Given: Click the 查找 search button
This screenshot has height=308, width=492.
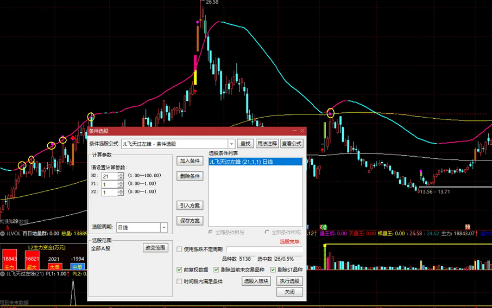Looking at the screenshot, I should click(x=245, y=144).
